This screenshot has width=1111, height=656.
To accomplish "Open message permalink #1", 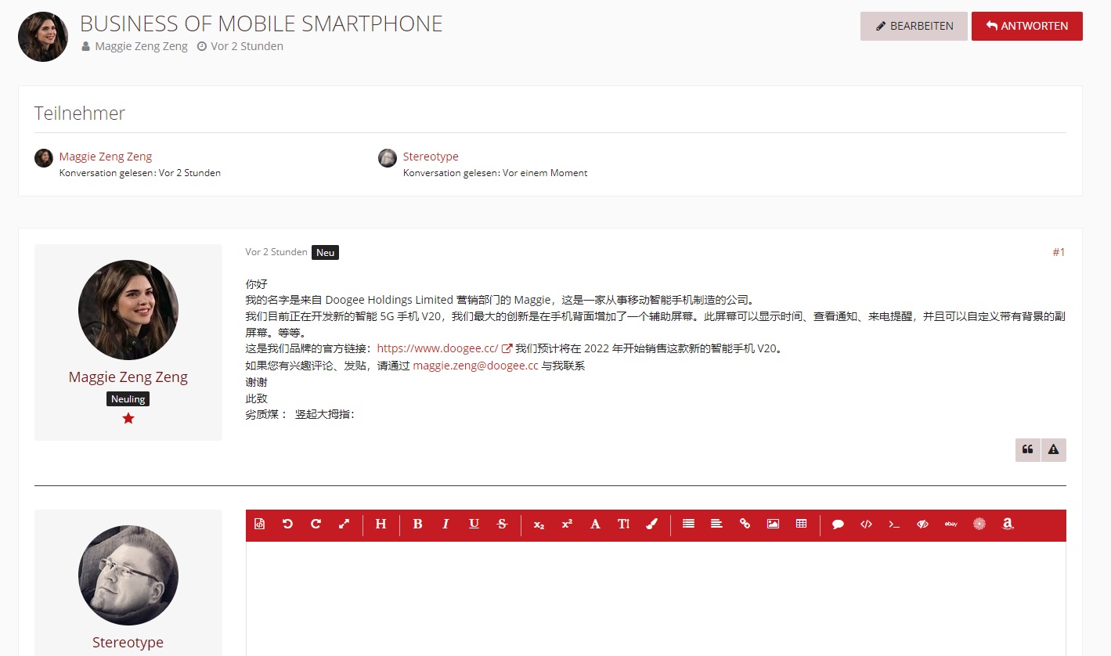I will [1059, 252].
